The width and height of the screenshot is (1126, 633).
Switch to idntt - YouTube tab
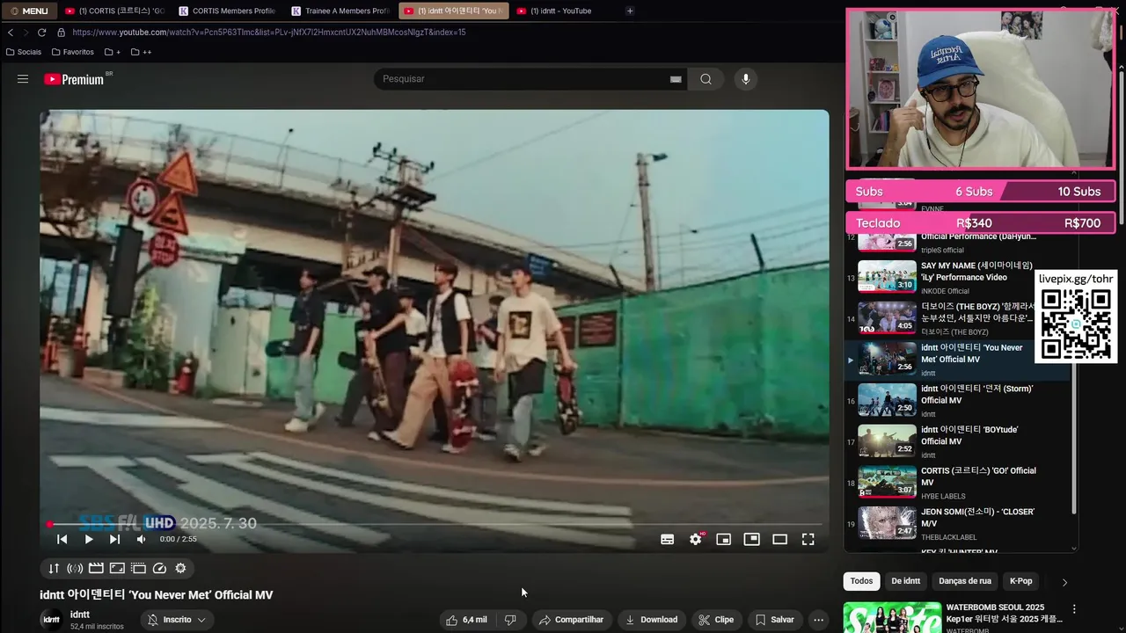pos(567,11)
